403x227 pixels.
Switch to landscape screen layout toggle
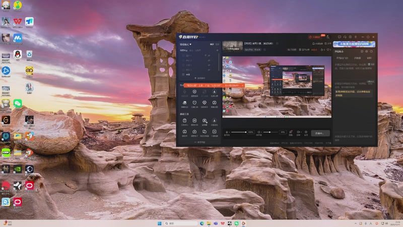tap(212, 44)
